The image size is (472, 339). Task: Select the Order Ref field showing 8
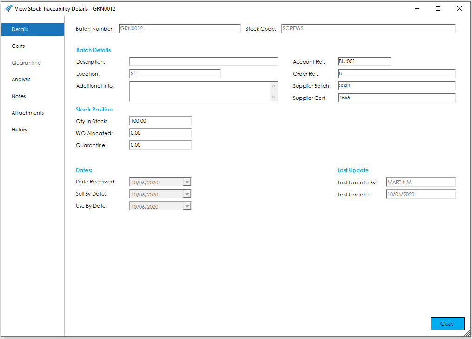tap(396, 73)
